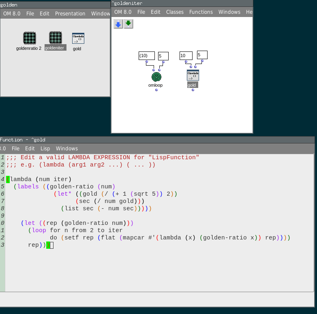Open Windows menu in the function editor
The width and height of the screenshot is (317, 314).
coord(67,149)
